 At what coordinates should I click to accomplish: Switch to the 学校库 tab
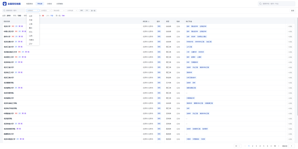[x=40, y=4]
